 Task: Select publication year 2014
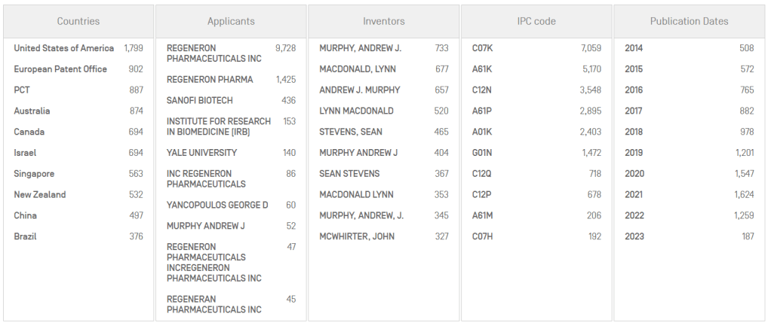point(634,48)
